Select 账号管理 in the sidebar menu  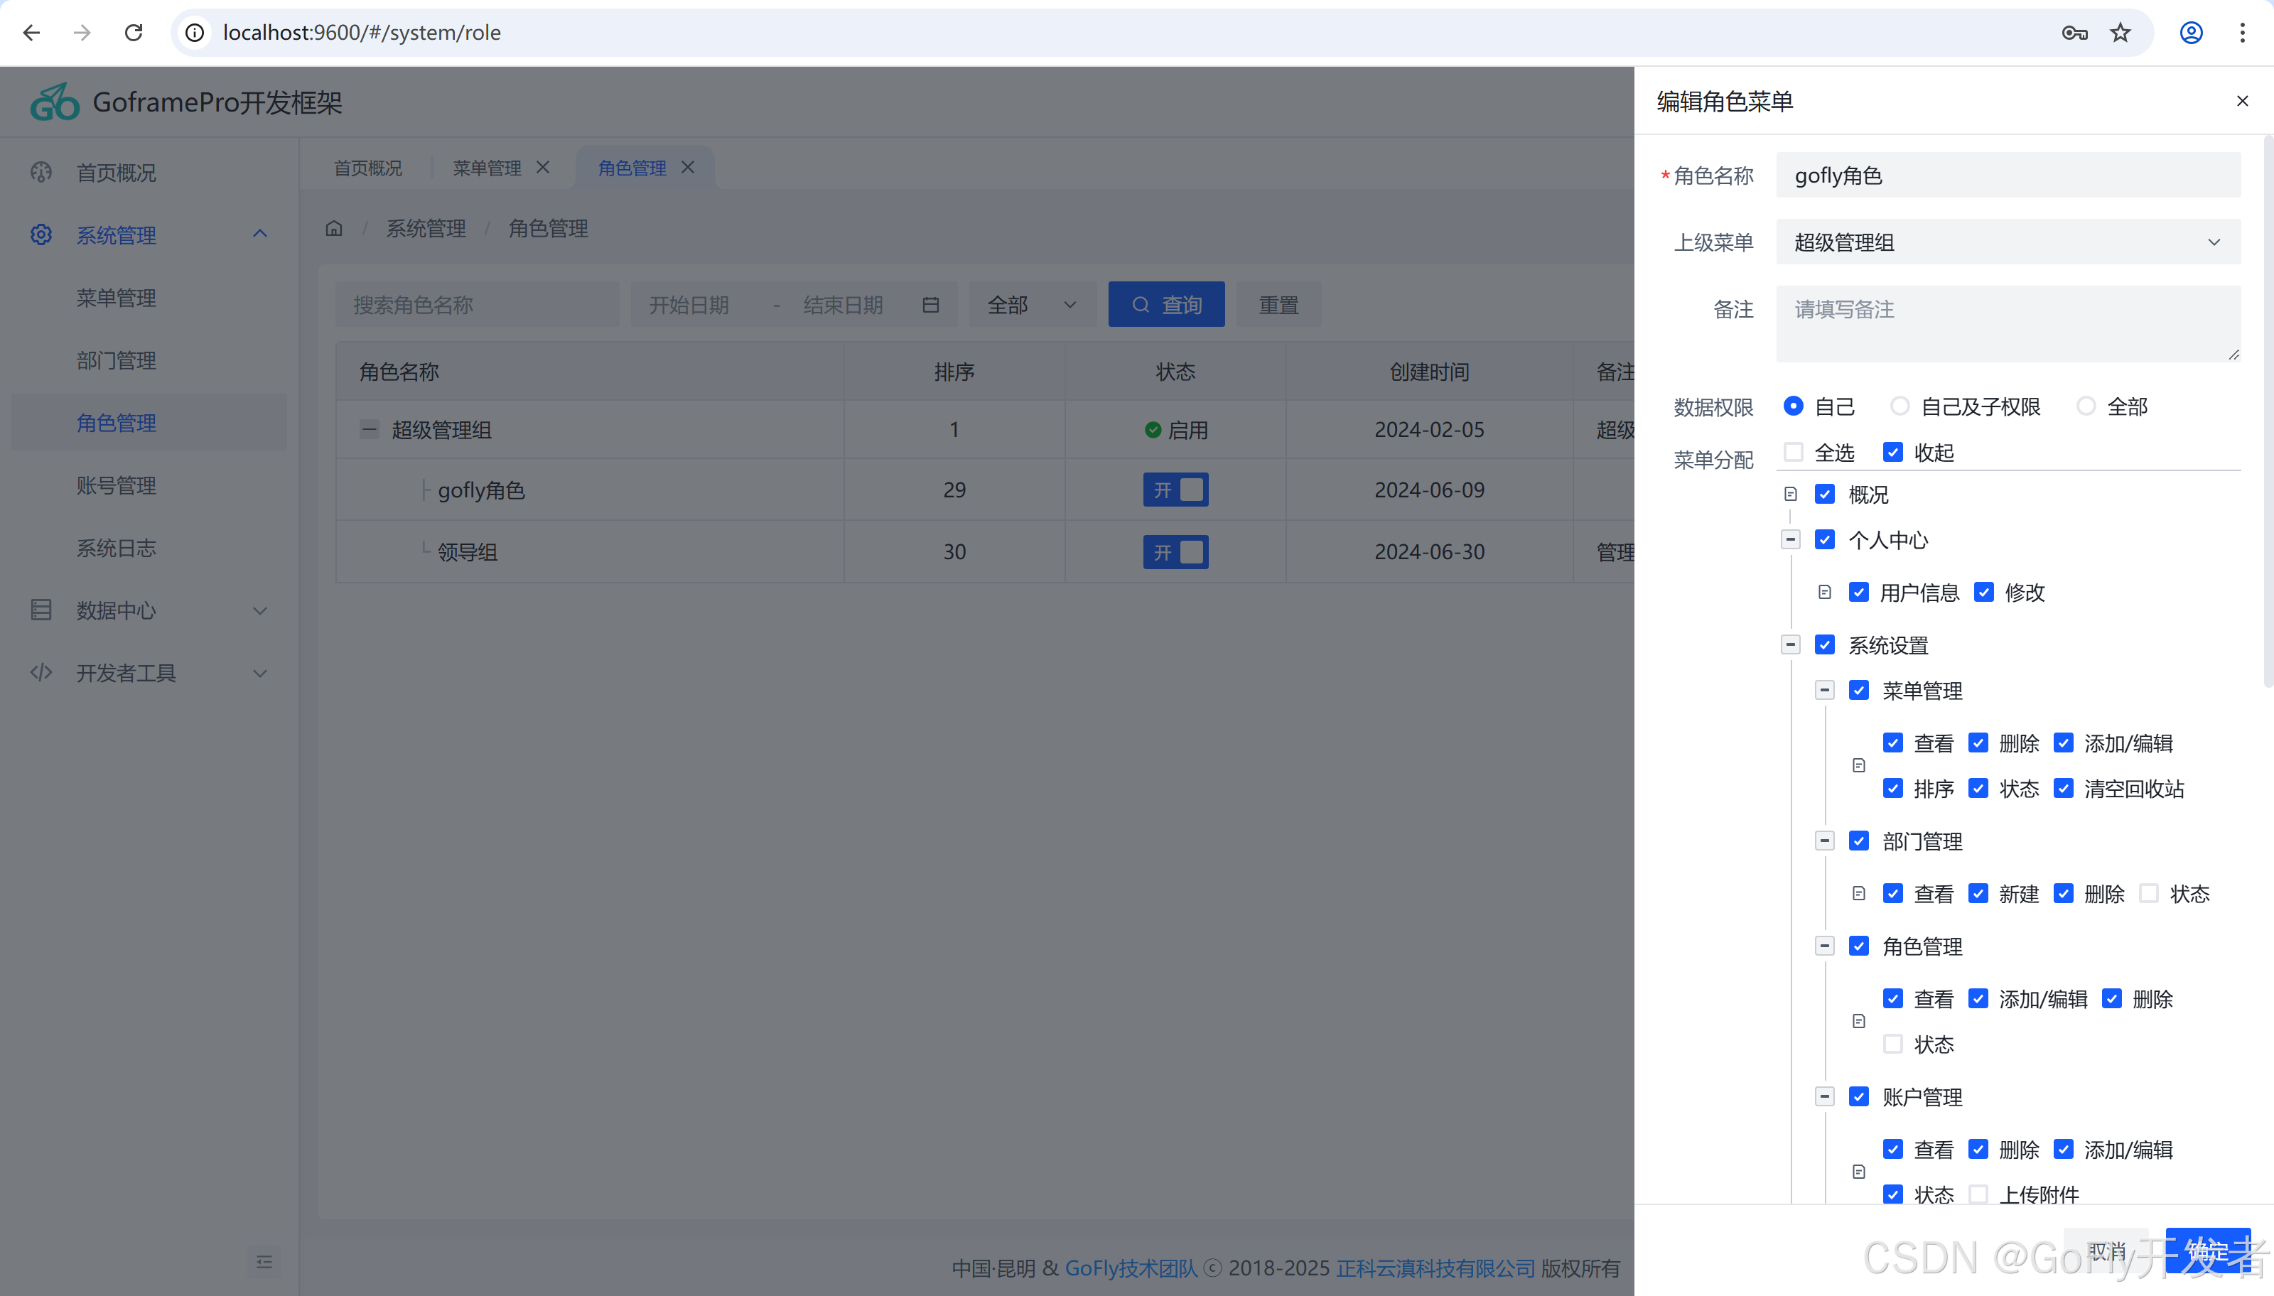tap(117, 485)
